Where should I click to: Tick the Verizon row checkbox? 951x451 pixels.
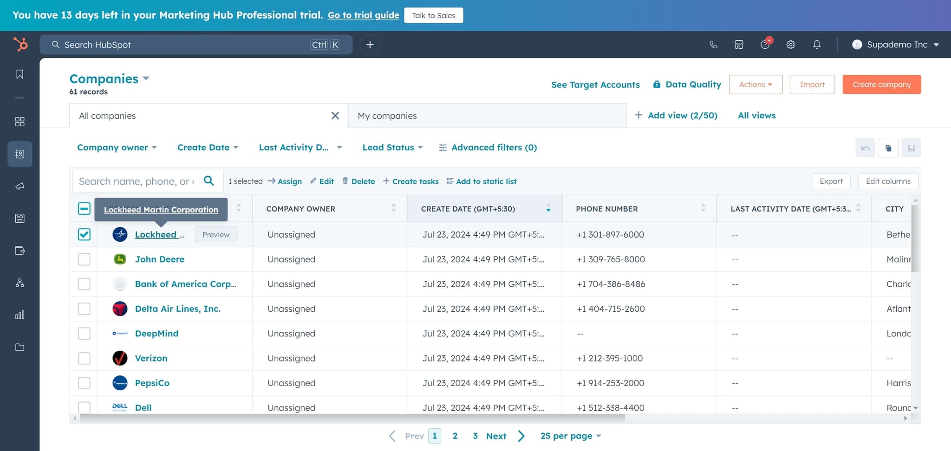pyautogui.click(x=84, y=358)
